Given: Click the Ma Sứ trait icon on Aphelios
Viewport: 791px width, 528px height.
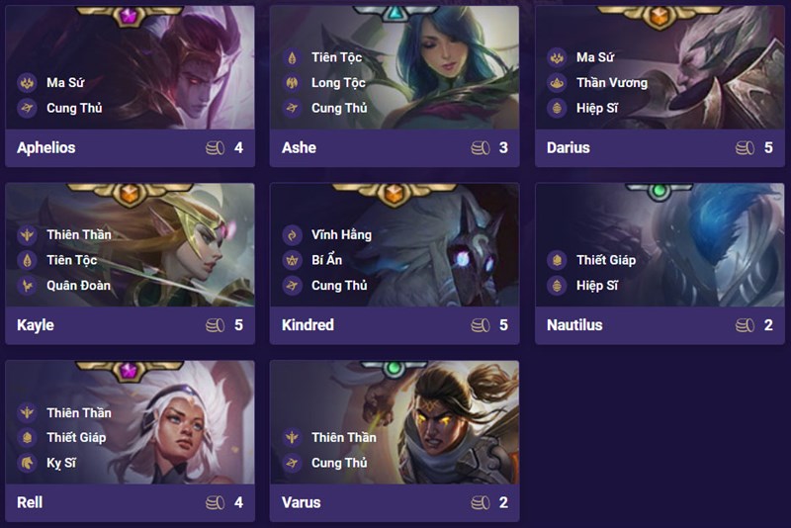Looking at the screenshot, I should pyautogui.click(x=28, y=82).
